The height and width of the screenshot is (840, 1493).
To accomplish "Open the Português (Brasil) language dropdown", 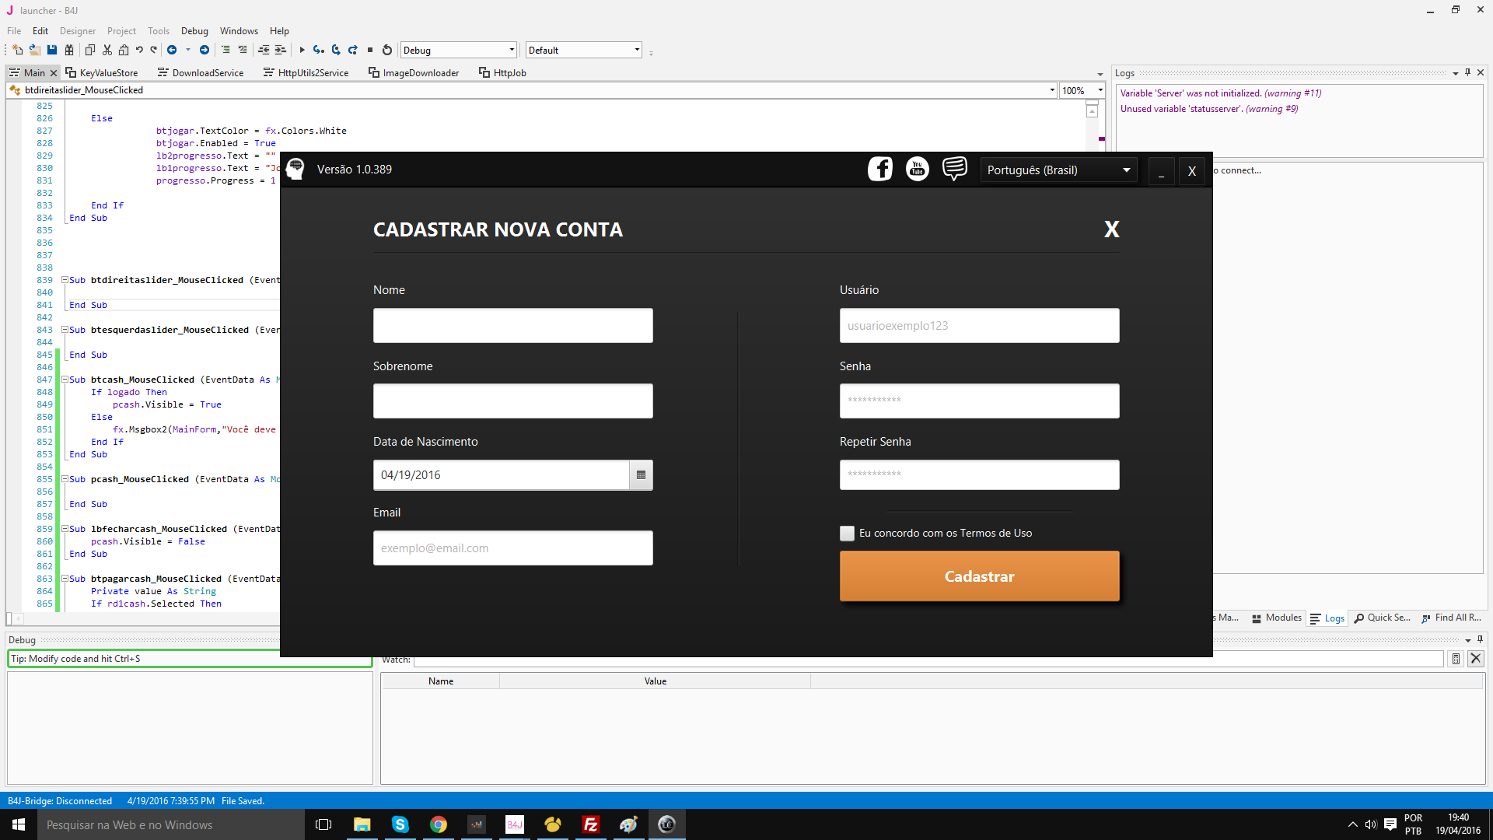I will coord(1058,170).
